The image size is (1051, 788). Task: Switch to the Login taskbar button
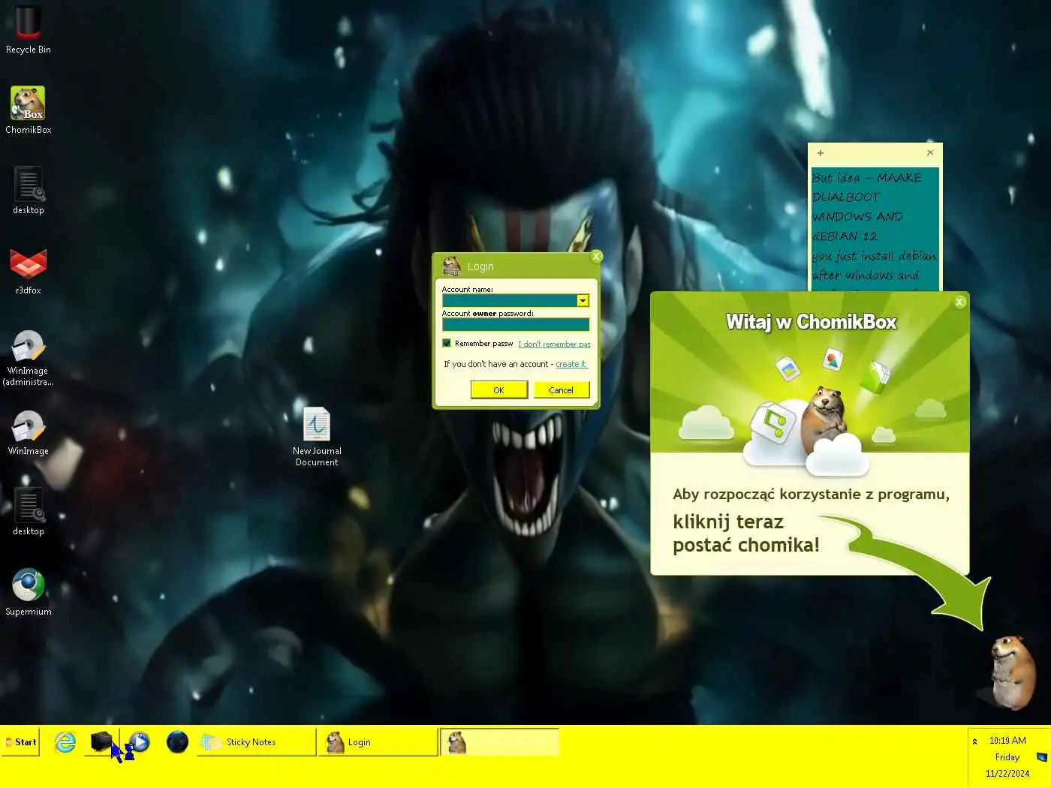(378, 742)
